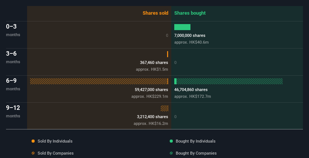The width and height of the screenshot is (309, 158).
Task: Click the zero sold value in 0–3 months
Action: [x=167, y=35]
